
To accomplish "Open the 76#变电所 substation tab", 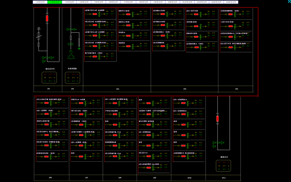I will point(113,2).
